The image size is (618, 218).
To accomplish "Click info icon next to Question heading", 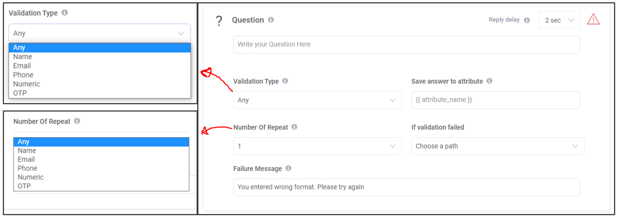I will click(x=271, y=20).
